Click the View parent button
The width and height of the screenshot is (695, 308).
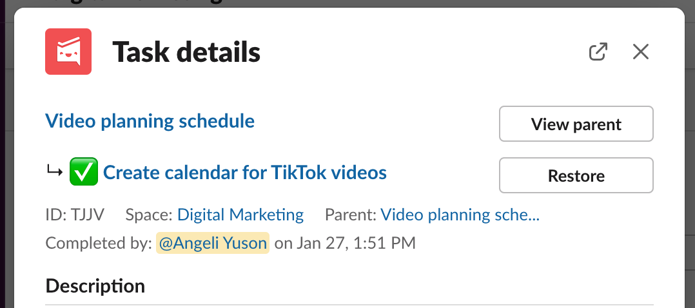point(576,124)
